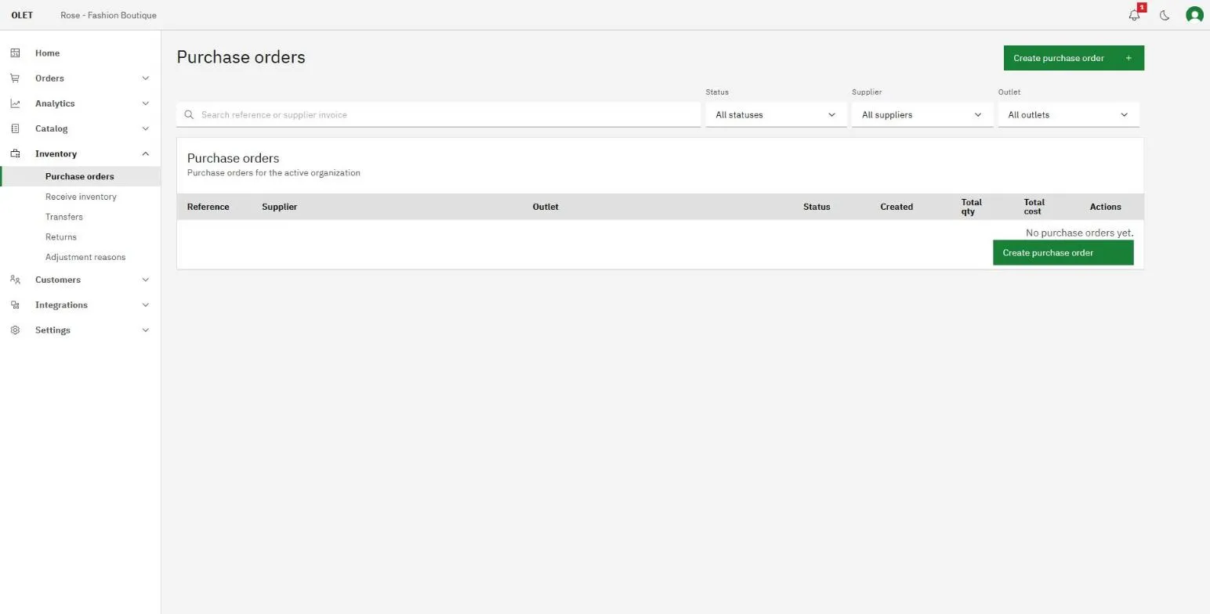Select Purchase orders in sidebar
1210x614 pixels.
pyautogui.click(x=81, y=176)
